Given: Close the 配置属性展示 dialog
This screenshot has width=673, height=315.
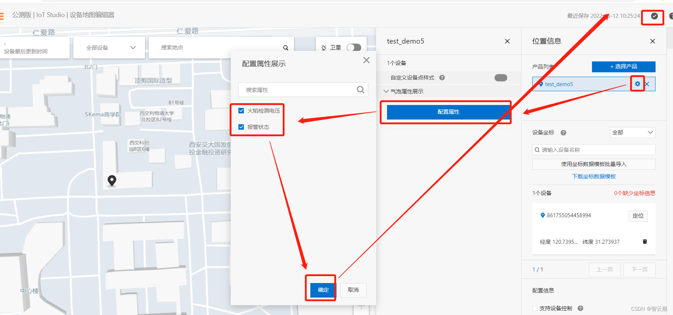Looking at the screenshot, I should click(366, 60).
